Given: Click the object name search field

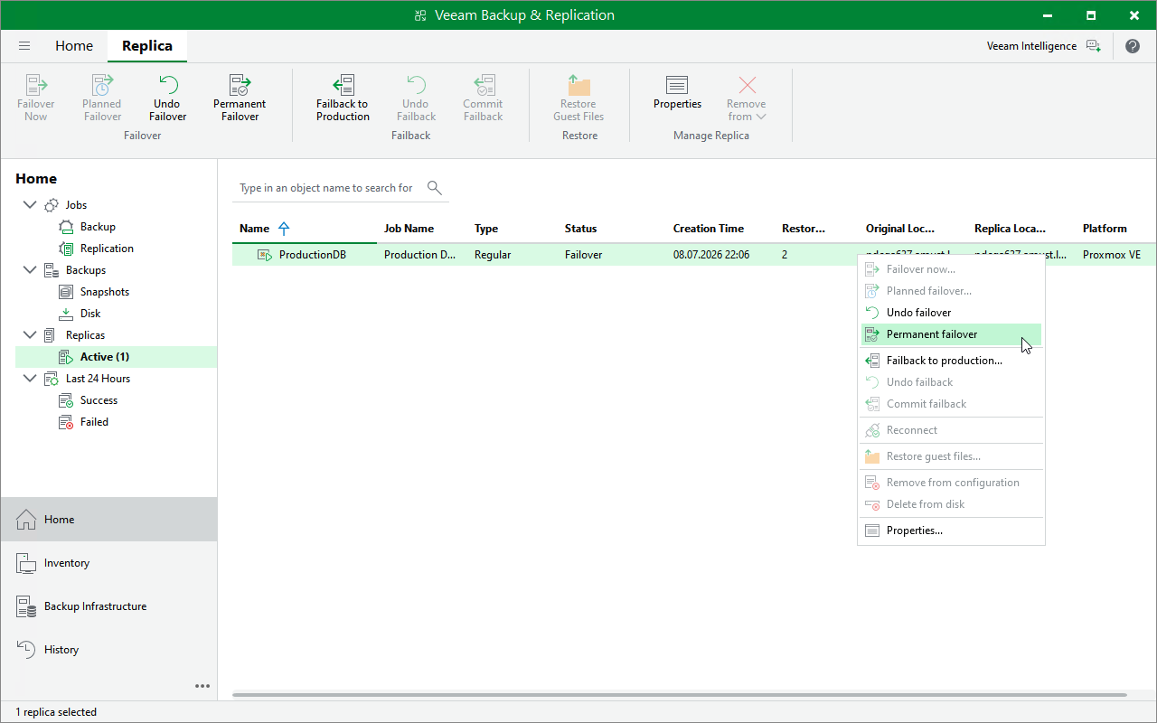Looking at the screenshot, I should (x=327, y=188).
